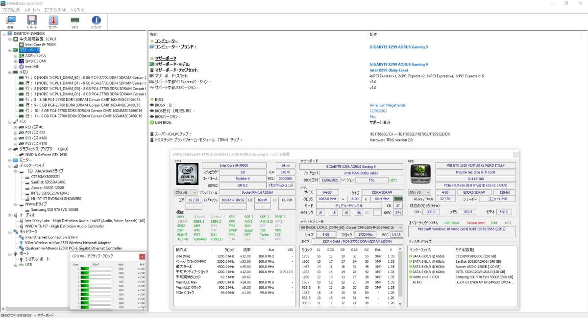
Task: Expand the ACPIデバイス node
Action: point(16,55)
